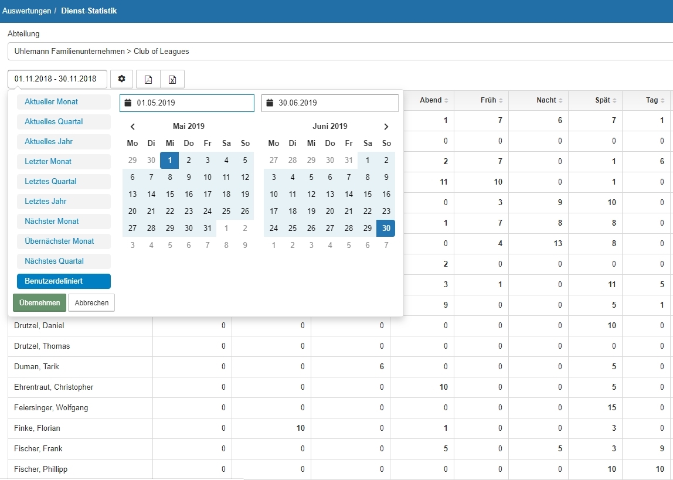Go to previous month in calendar
The height and width of the screenshot is (480, 673).
(132, 127)
